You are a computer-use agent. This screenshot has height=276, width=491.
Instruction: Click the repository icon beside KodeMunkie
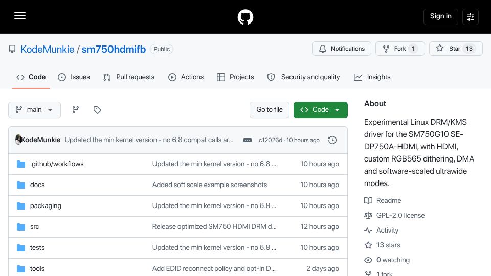click(x=12, y=49)
